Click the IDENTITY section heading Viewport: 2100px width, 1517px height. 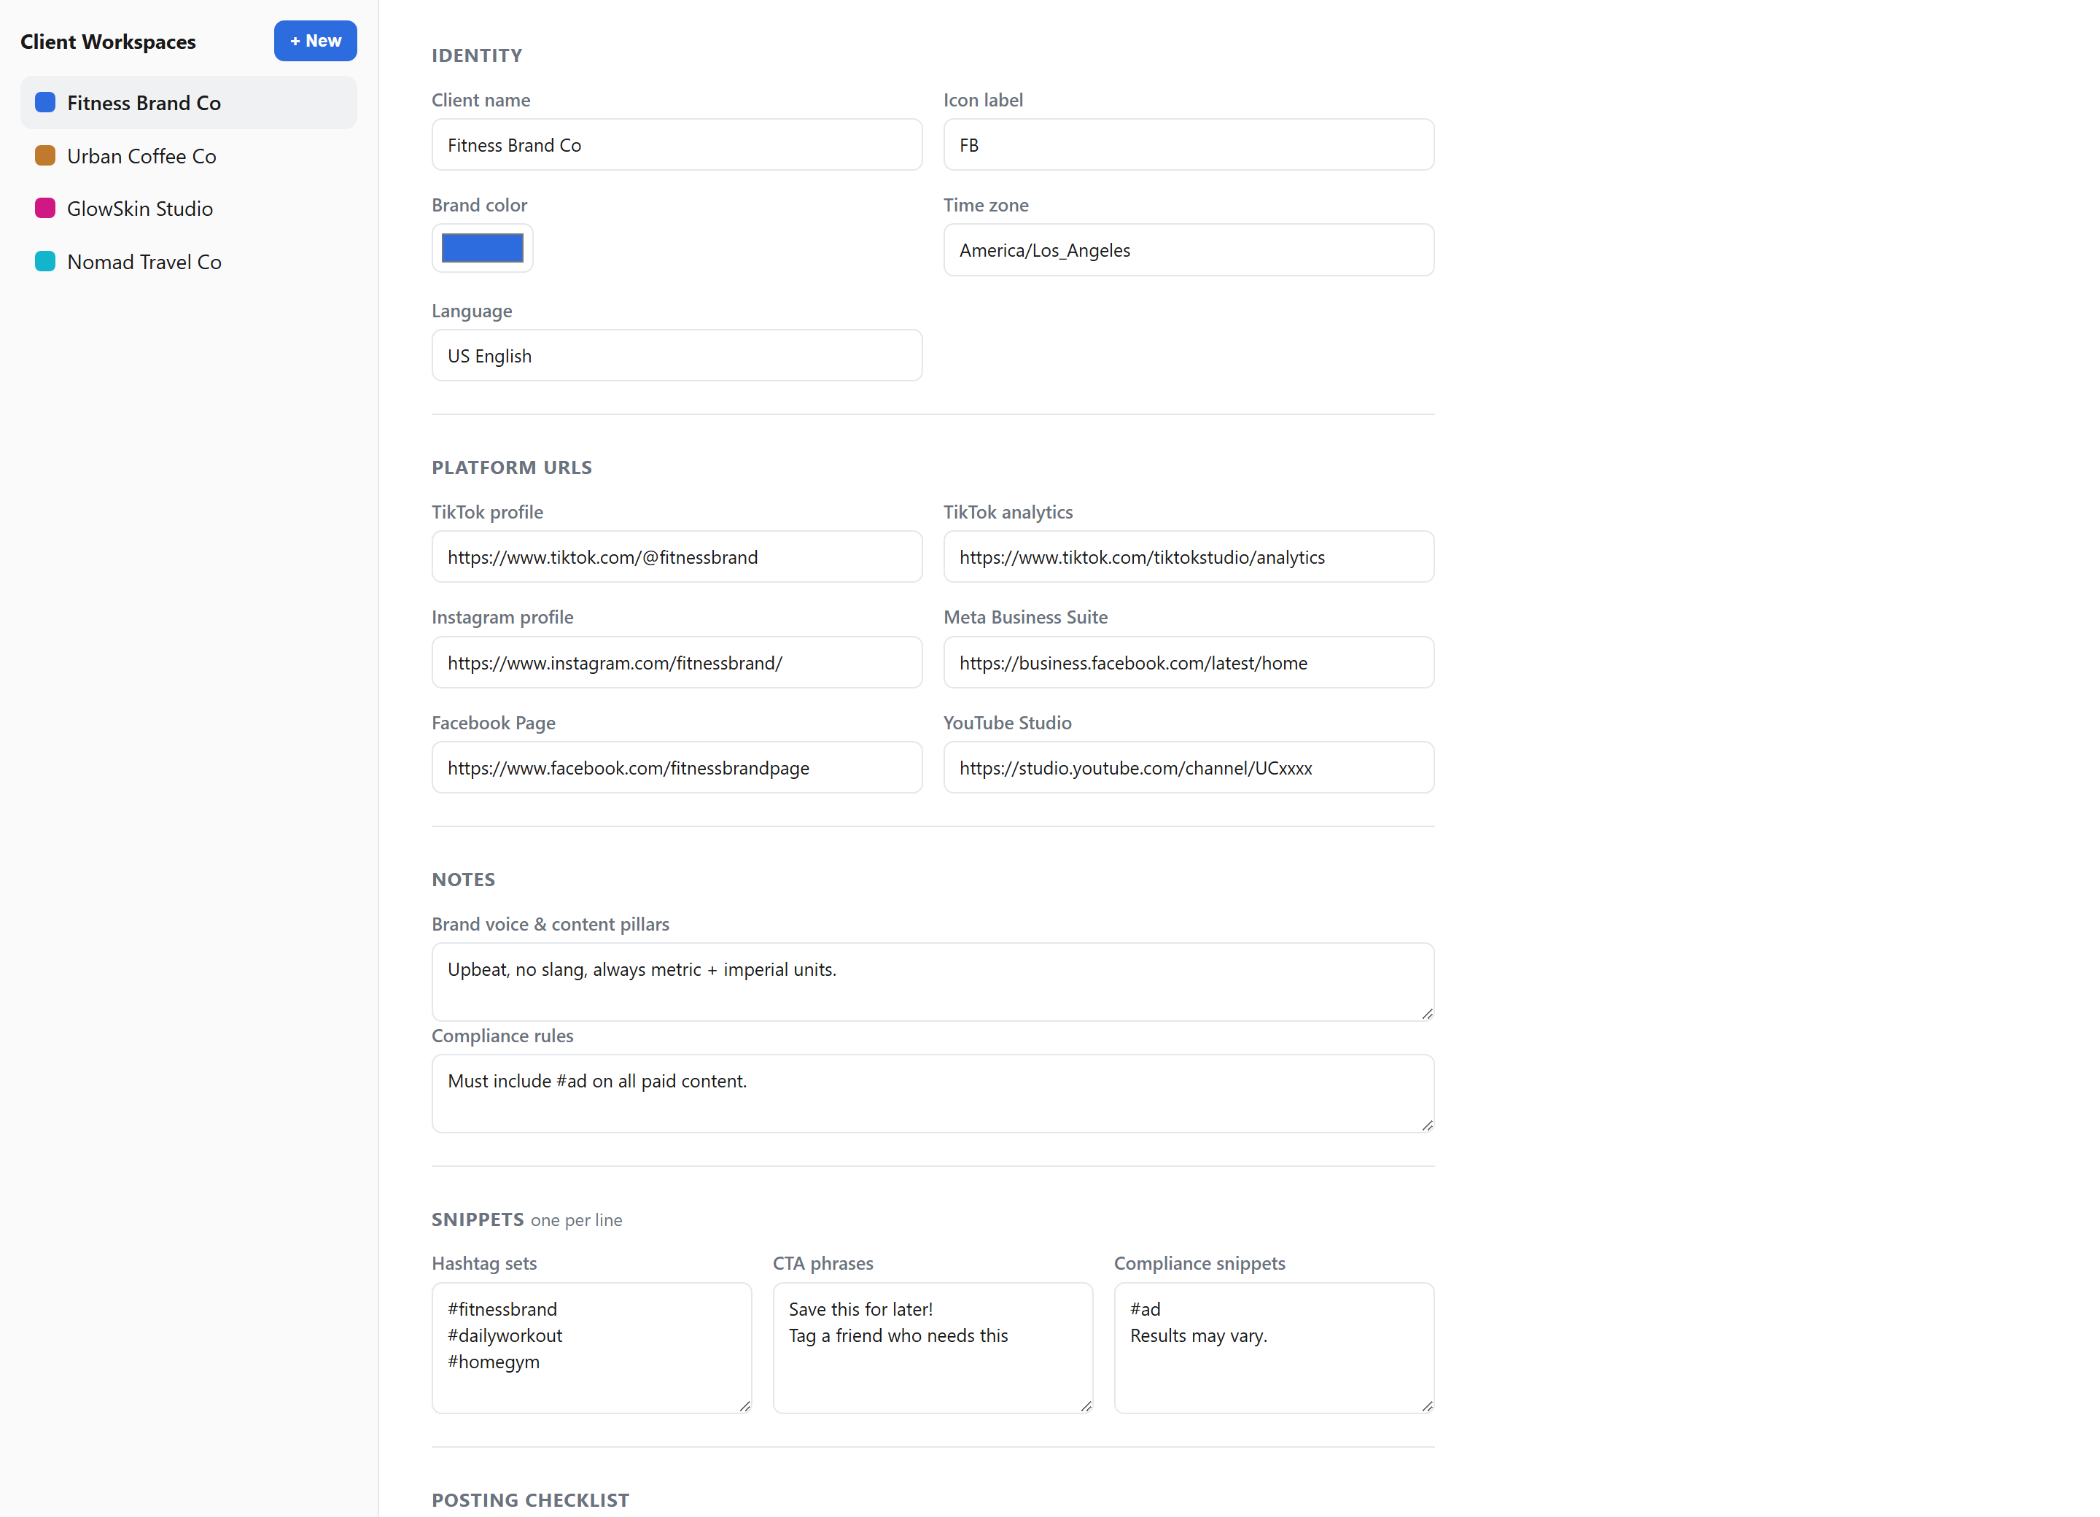(x=477, y=55)
